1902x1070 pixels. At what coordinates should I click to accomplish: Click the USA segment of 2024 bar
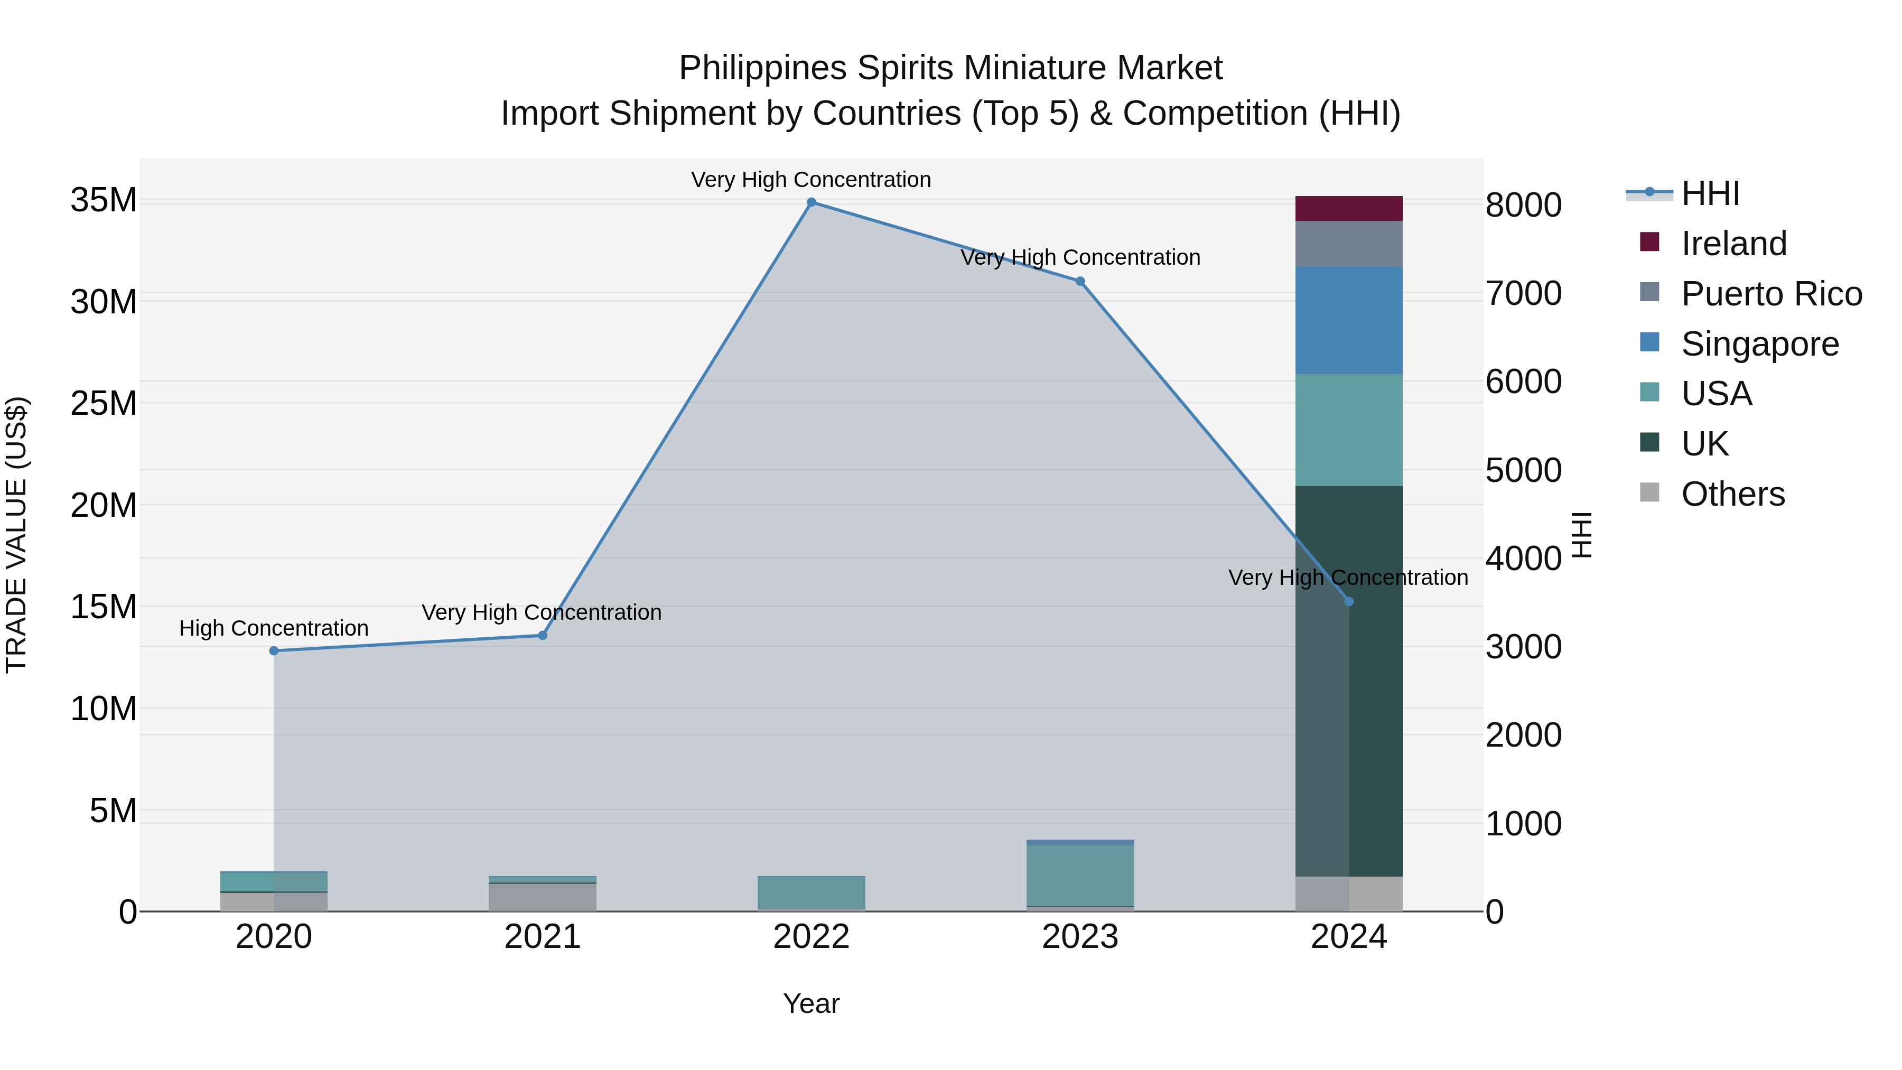coord(1349,430)
